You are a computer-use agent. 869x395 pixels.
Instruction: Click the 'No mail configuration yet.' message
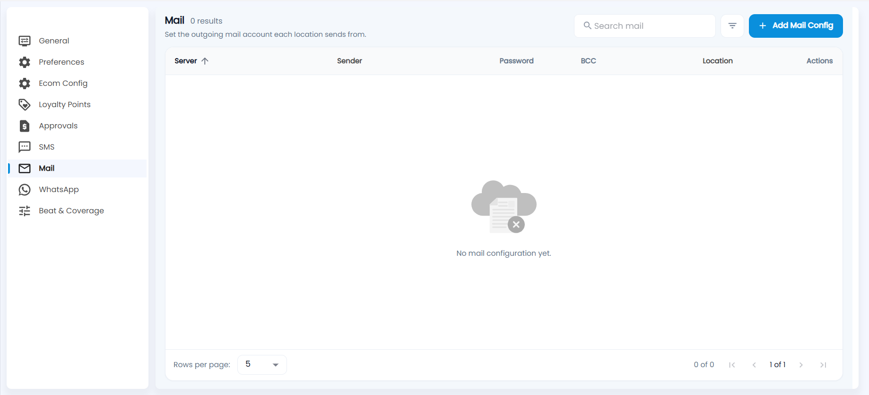point(504,253)
